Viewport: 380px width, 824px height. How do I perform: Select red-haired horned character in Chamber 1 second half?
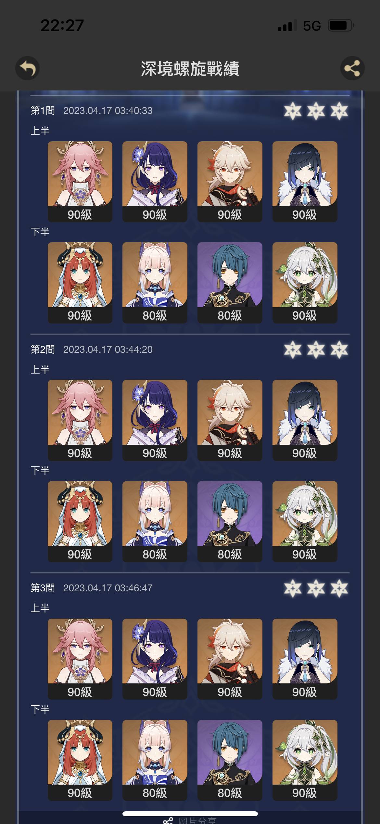click(80, 282)
